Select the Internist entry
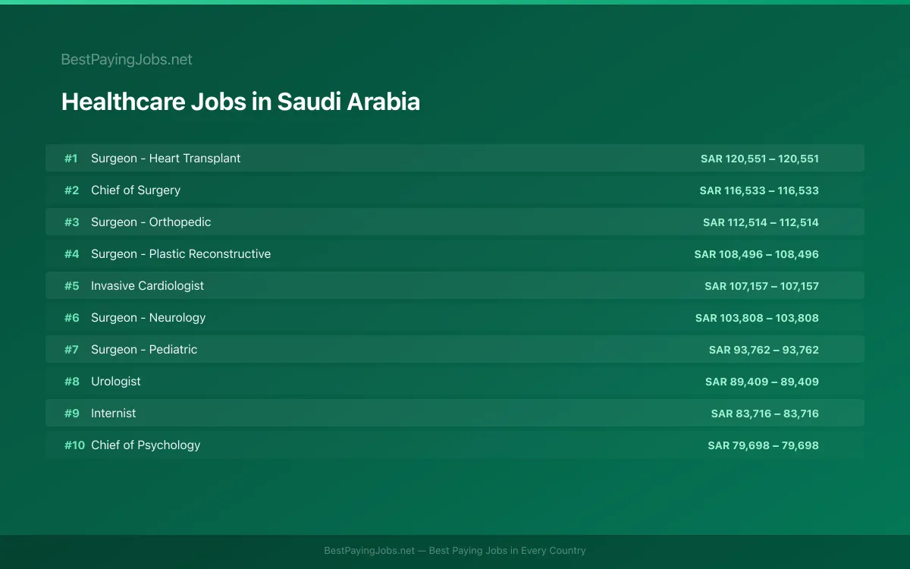This screenshot has width=910, height=569. point(455,413)
